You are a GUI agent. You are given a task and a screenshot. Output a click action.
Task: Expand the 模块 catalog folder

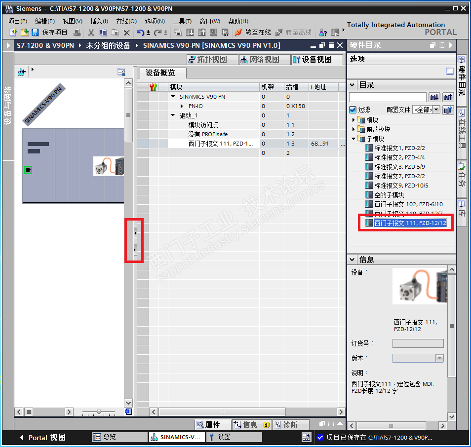[x=353, y=120]
